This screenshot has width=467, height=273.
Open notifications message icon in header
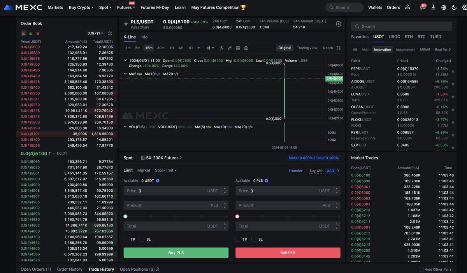(423, 7)
